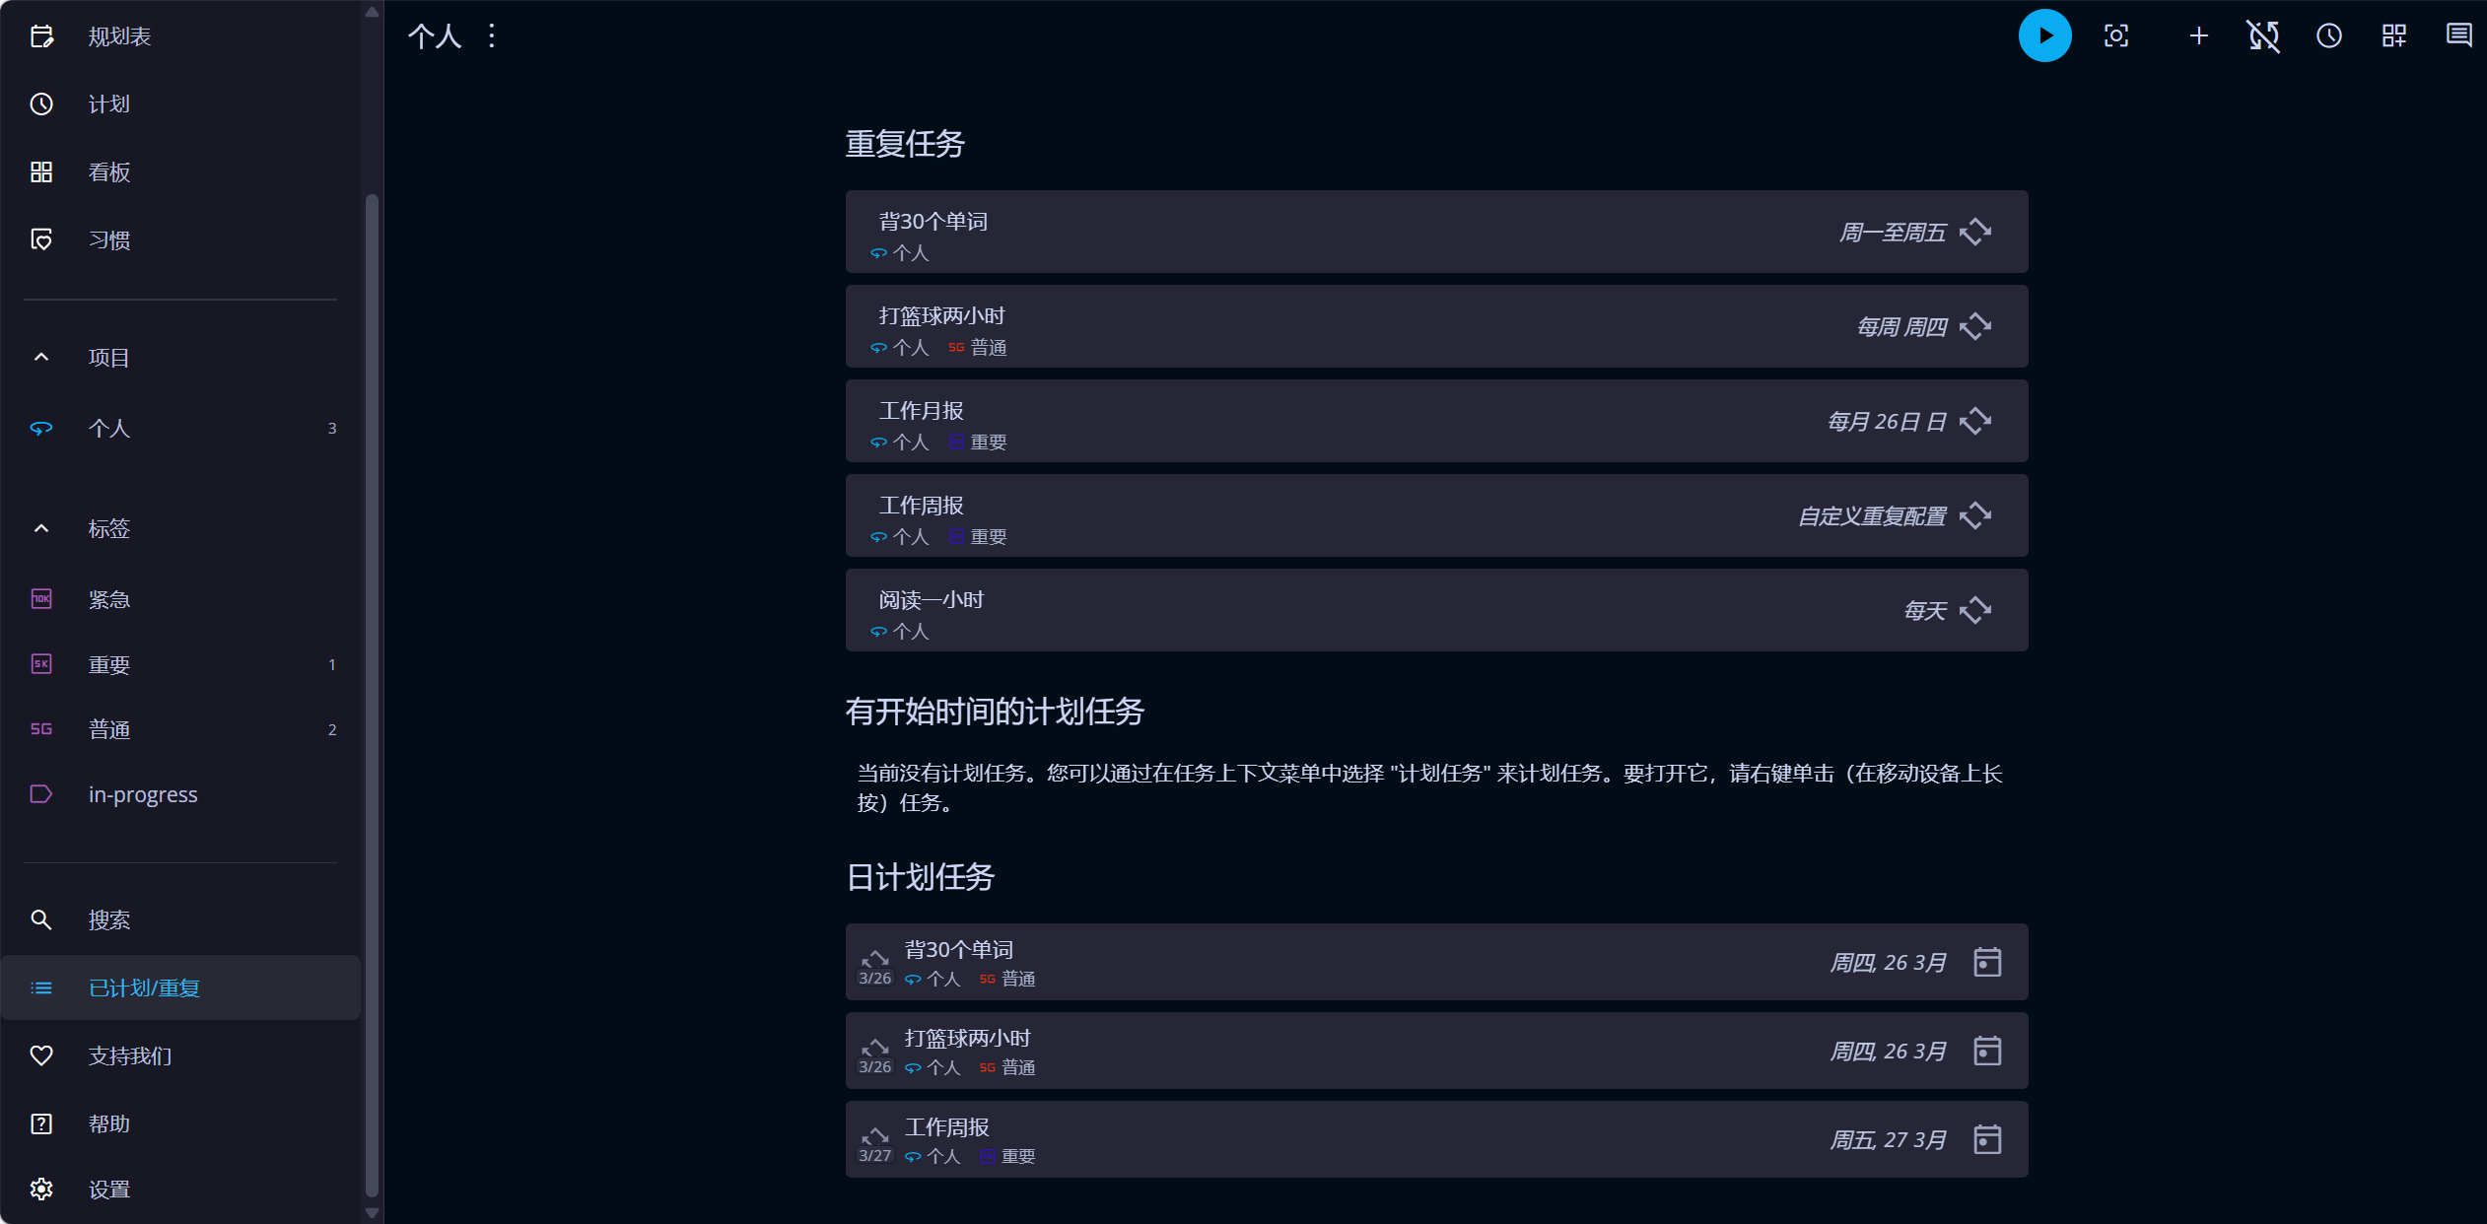Open the 个人 project three-dot menu
2487x1224 pixels.
pyautogui.click(x=492, y=36)
